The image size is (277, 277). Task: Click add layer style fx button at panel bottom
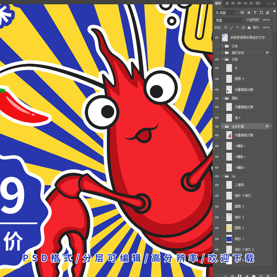232,275
